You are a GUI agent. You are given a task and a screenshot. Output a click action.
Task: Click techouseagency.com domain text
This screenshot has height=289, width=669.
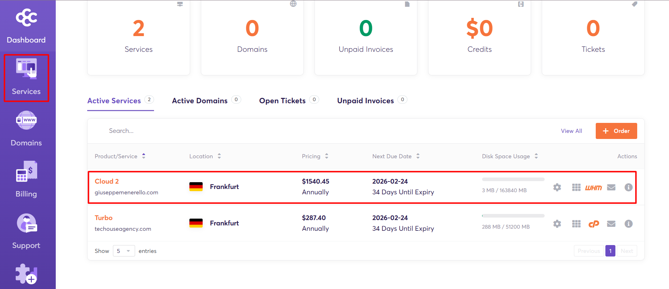[x=123, y=229]
